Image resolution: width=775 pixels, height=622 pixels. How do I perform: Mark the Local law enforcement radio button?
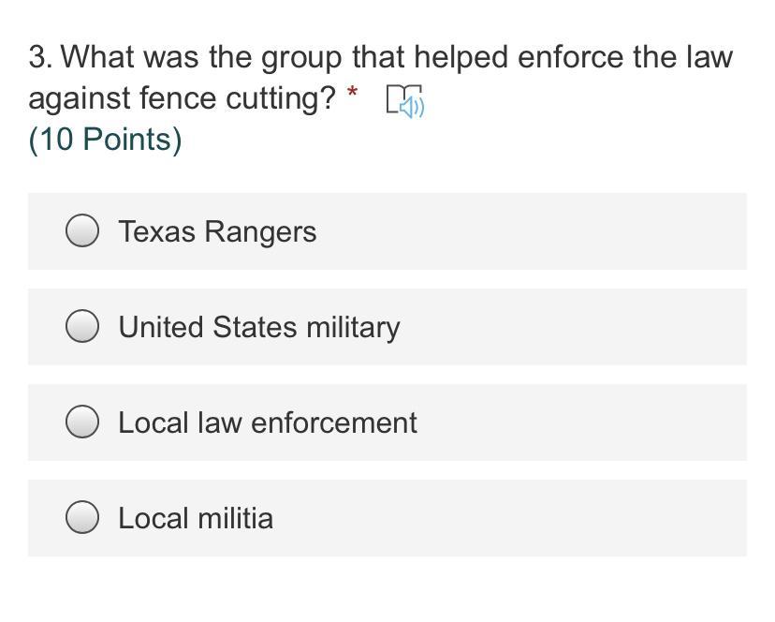tap(82, 422)
